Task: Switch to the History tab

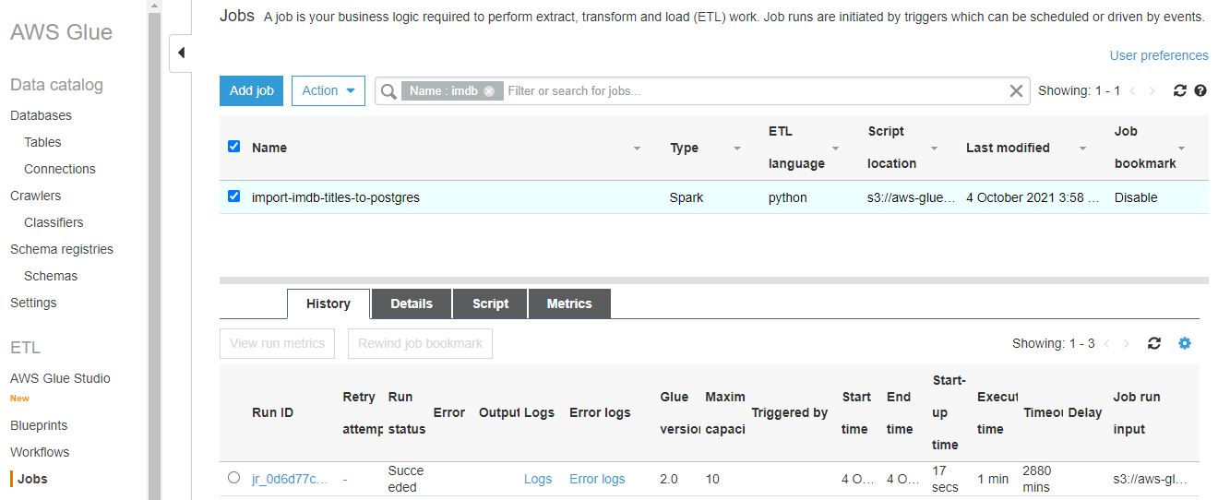Action: point(328,304)
